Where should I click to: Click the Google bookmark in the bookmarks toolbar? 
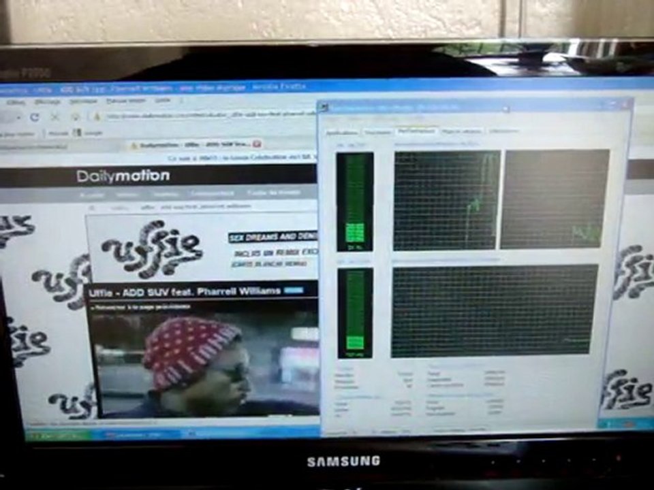89,133
